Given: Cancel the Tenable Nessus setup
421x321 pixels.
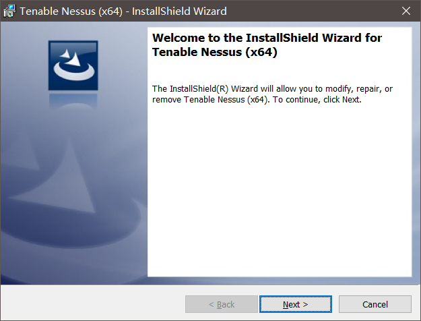Looking at the screenshot, I should point(375,304).
